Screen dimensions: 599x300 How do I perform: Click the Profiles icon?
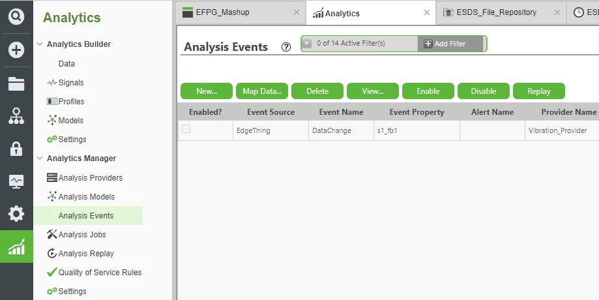52,101
